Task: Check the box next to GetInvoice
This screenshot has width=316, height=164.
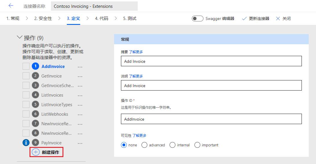Action: (x=26, y=76)
